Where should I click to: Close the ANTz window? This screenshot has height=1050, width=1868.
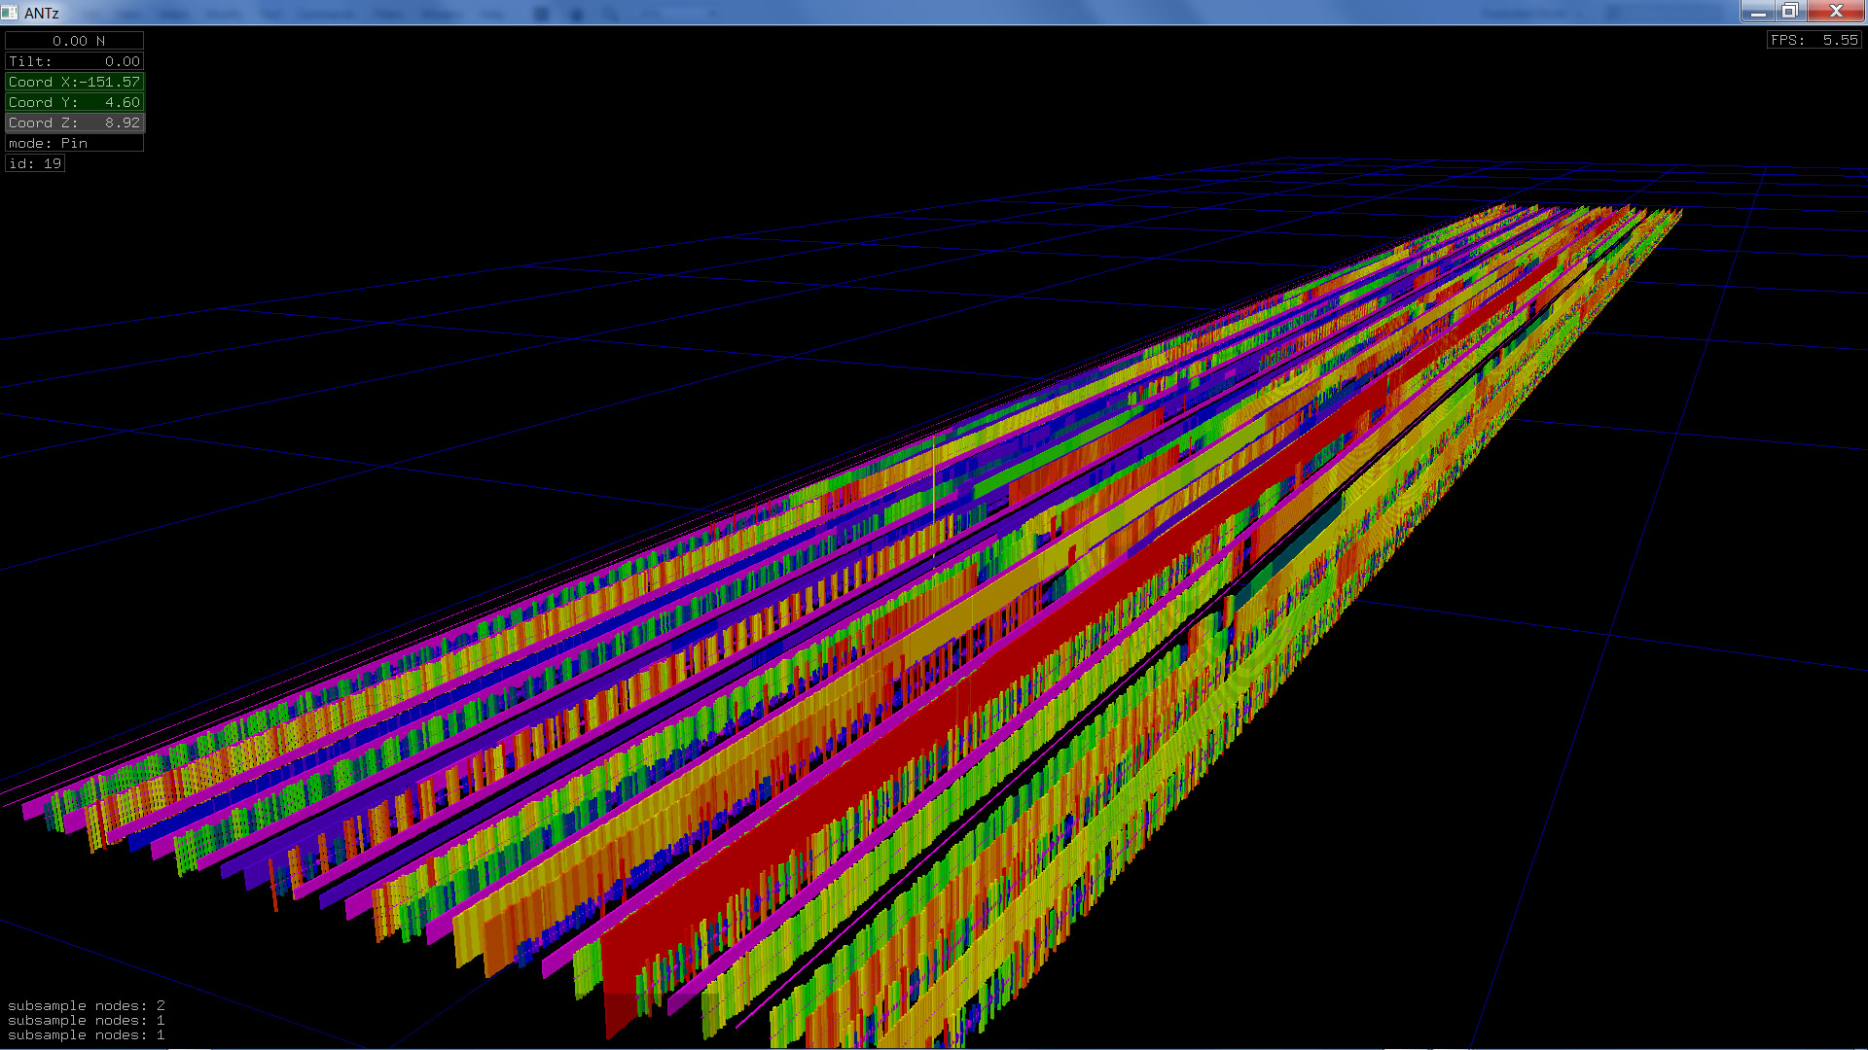click(1836, 12)
